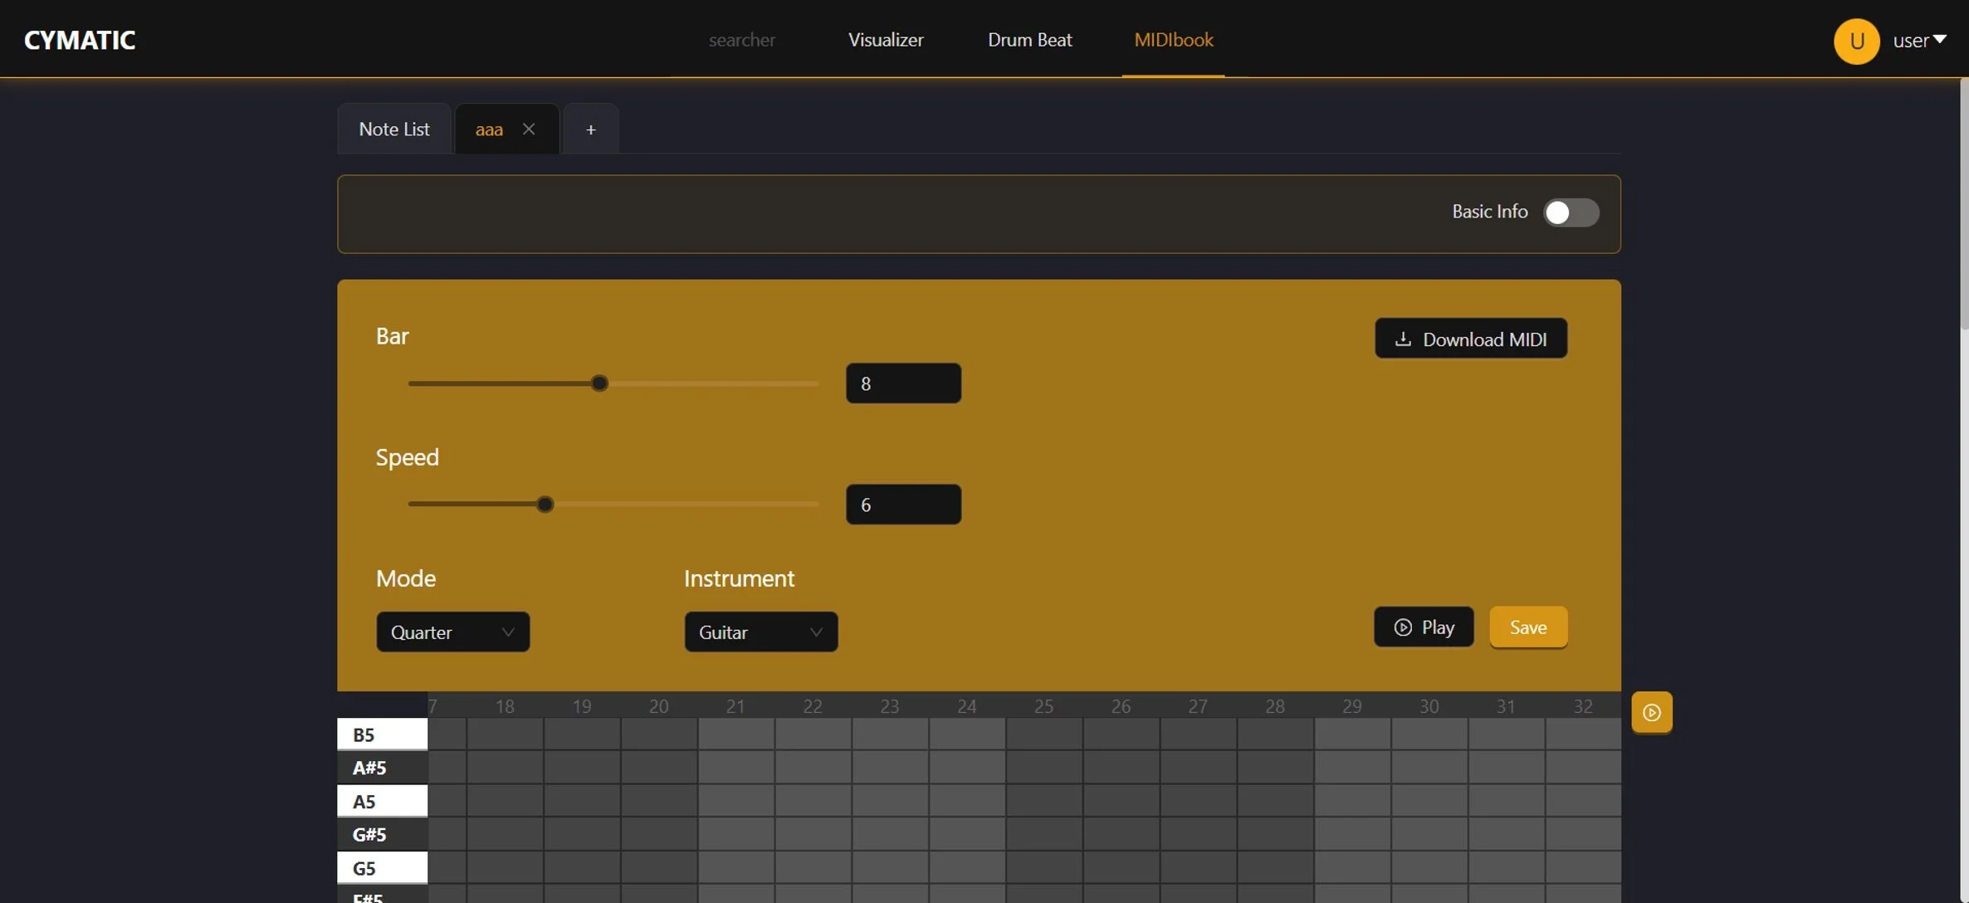Open the user account dropdown arrow
1969x903 pixels.
click(1940, 40)
